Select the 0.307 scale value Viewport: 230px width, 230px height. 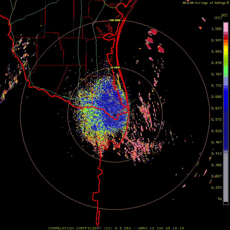coord(216,176)
